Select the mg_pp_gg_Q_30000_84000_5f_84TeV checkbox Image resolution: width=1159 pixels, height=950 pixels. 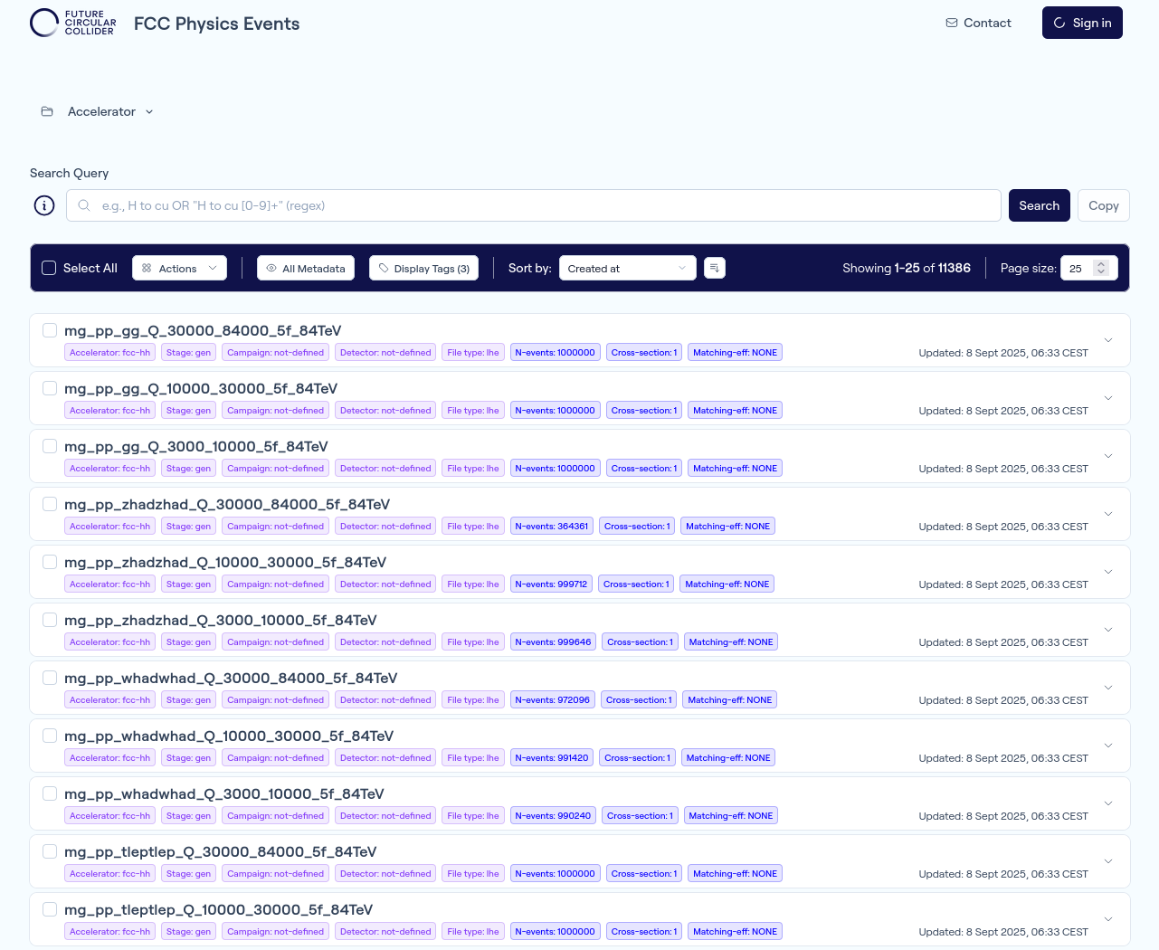[x=50, y=330]
